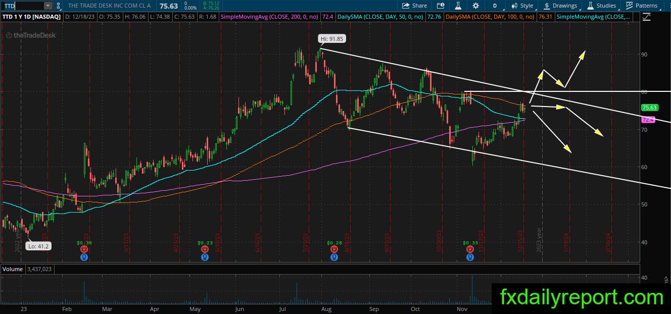
Task: Click the lightbulb icon under $0.28
Action: (334, 256)
